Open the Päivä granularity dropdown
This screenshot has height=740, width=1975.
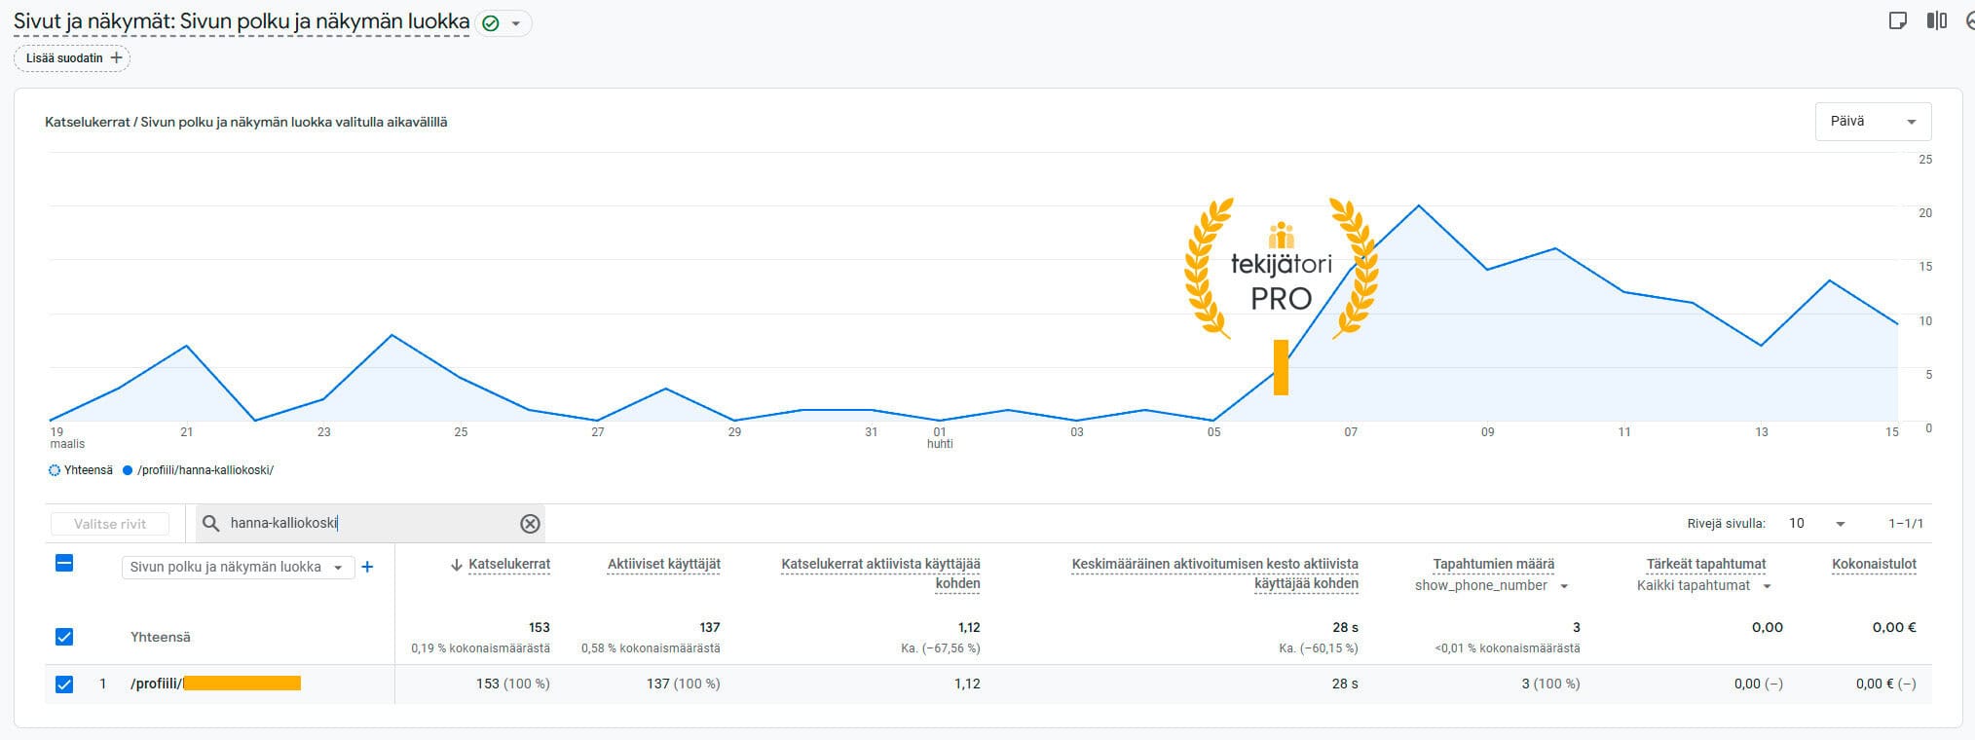pos(1872,122)
